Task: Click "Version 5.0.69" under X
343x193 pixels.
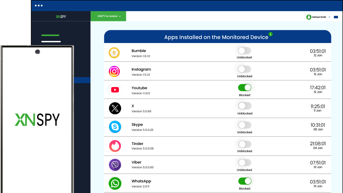Action: 141,111
